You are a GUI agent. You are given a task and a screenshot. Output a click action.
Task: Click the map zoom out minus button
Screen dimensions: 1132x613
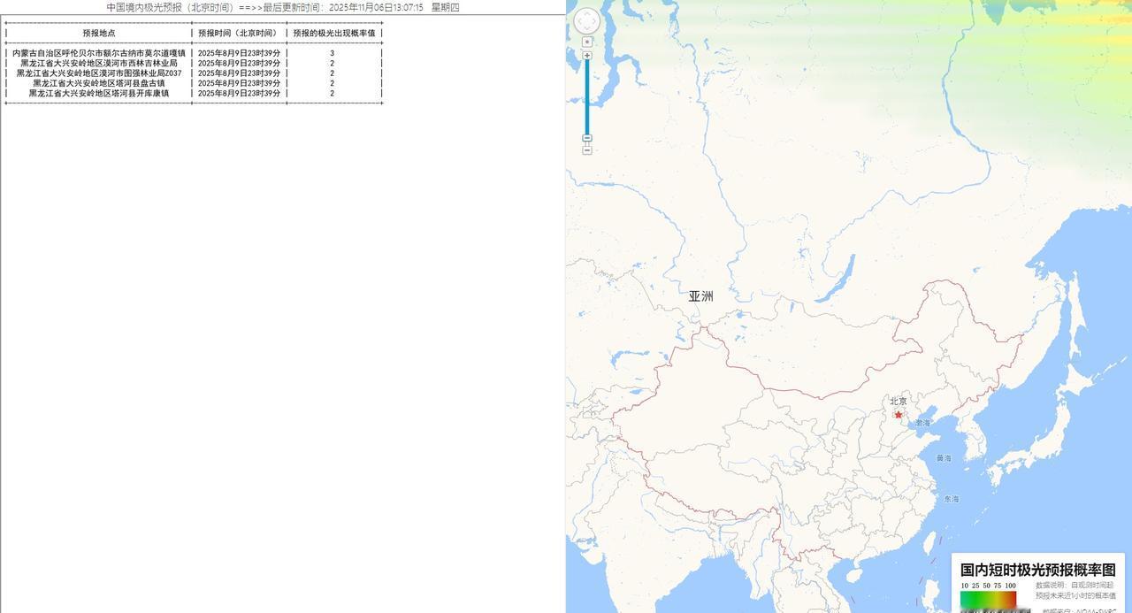[587, 150]
